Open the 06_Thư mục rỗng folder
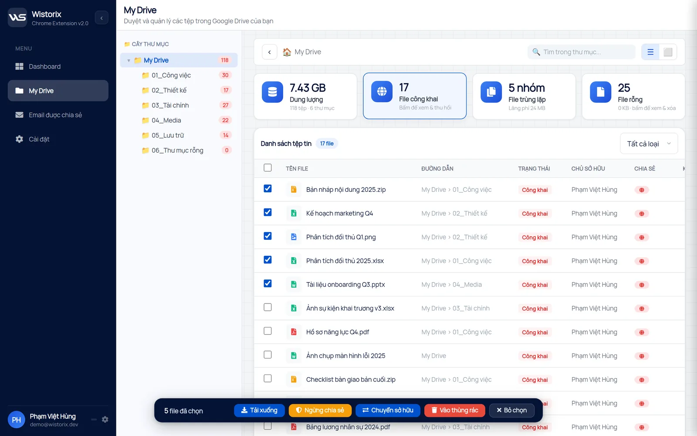697x436 pixels. pyautogui.click(x=179, y=150)
